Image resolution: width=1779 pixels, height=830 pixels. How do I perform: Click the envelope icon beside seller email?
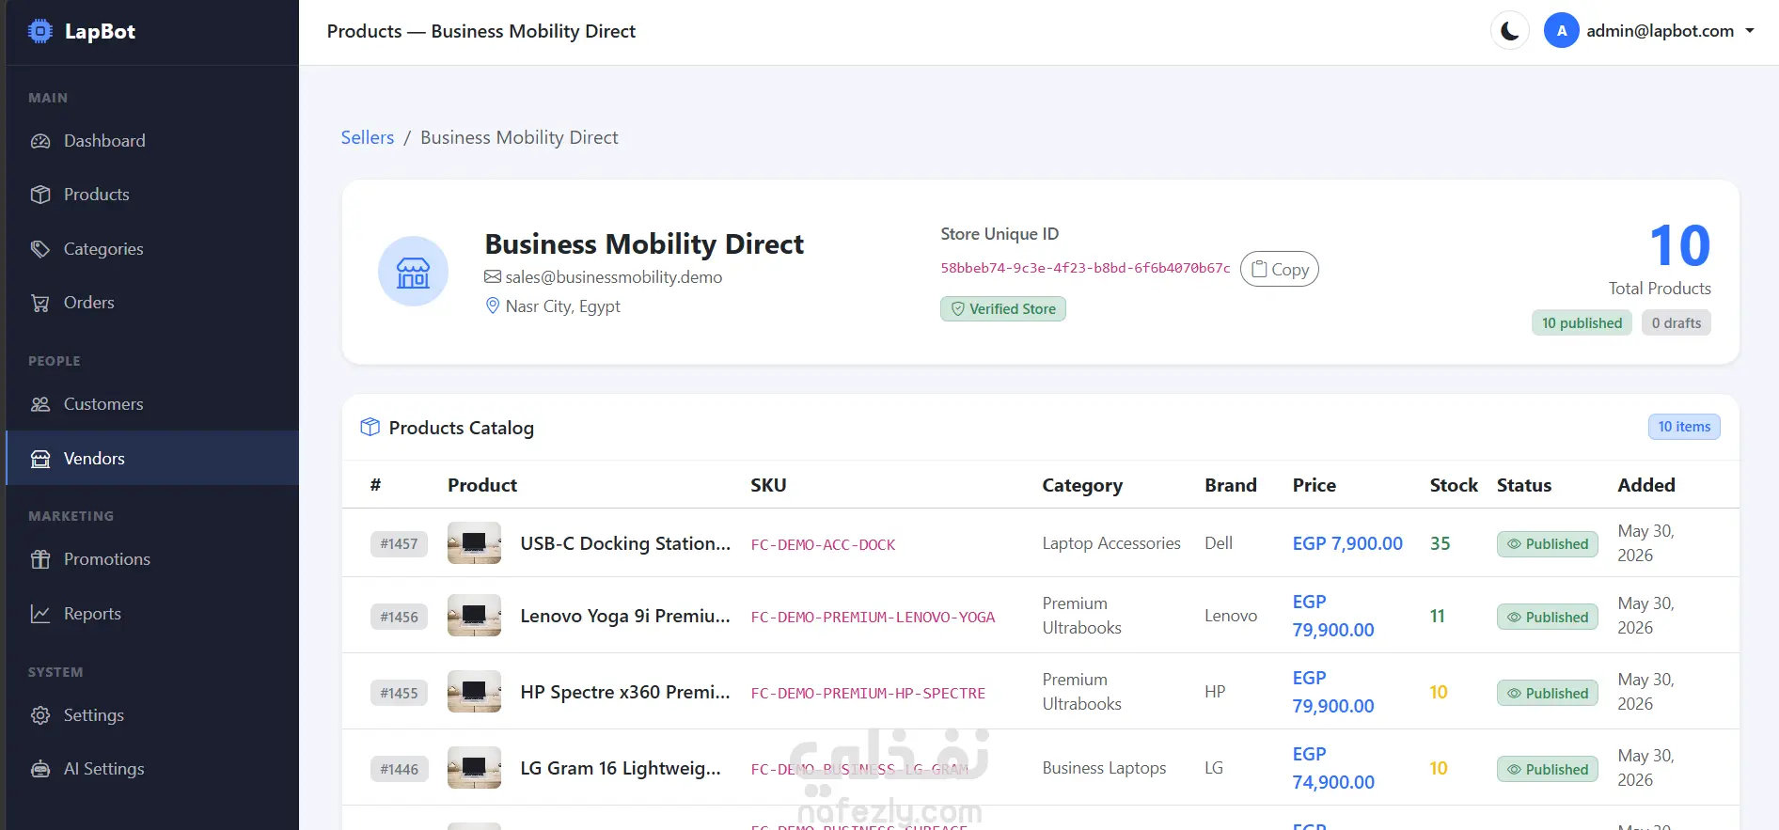click(493, 277)
